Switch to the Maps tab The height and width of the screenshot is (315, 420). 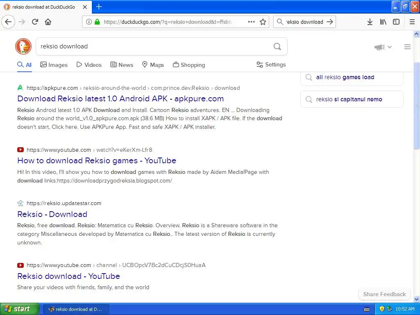[153, 65]
